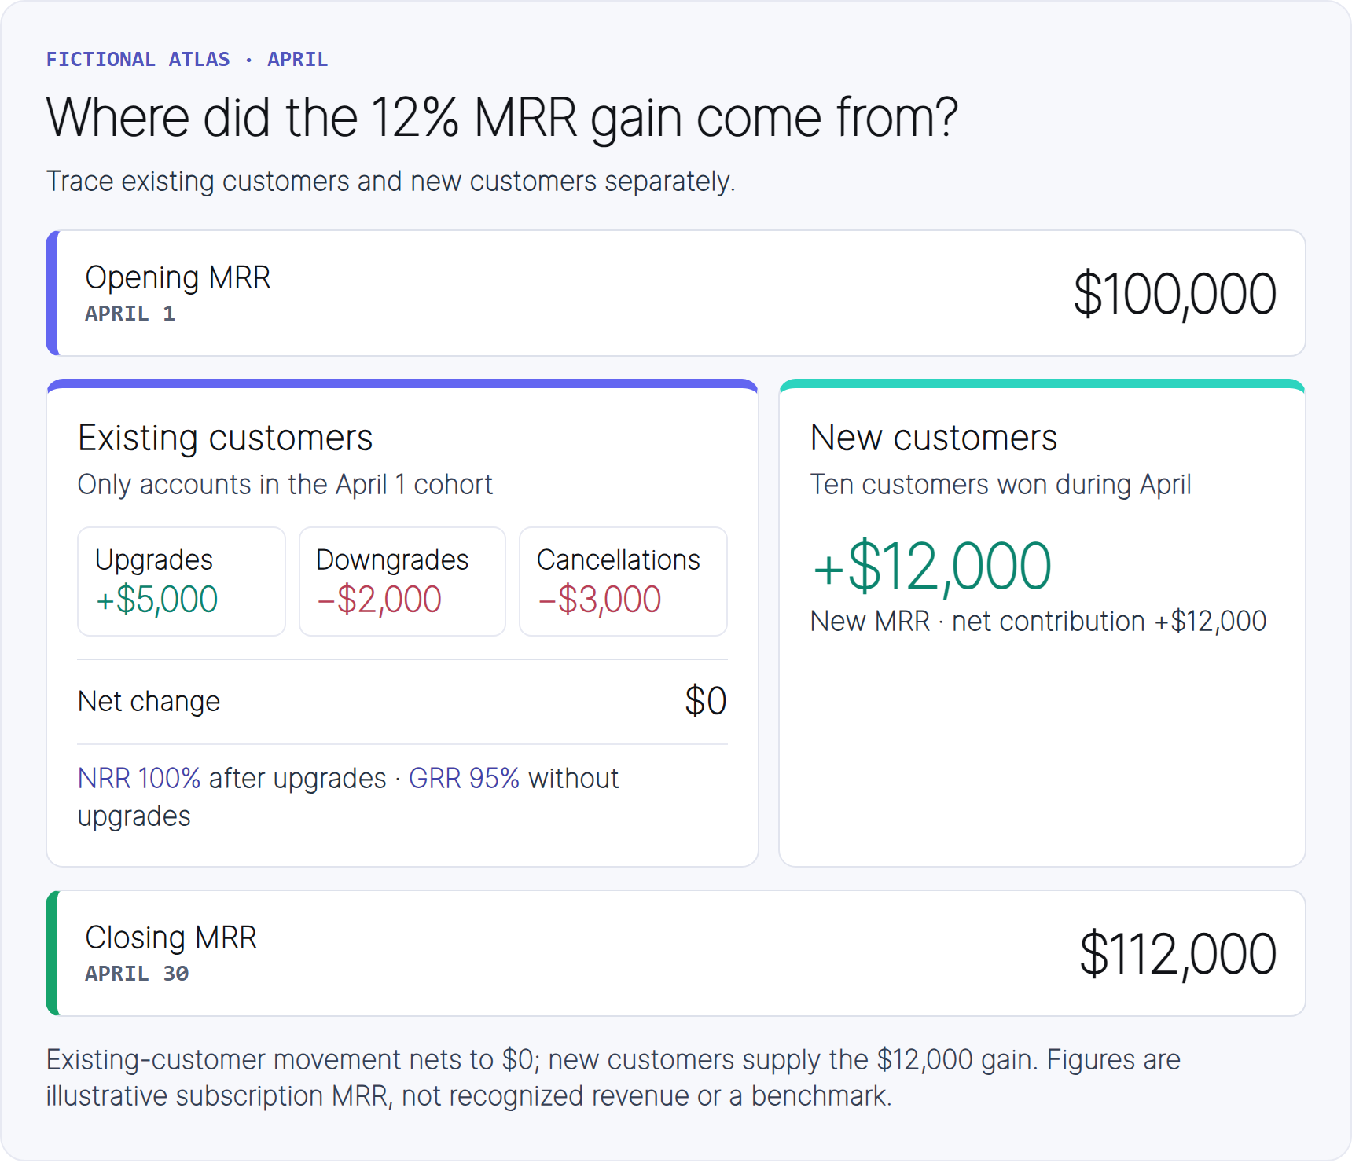Click "New MRR · net contribution +$12,000" line
Screen dimensions: 1352x1163
tap(1038, 622)
